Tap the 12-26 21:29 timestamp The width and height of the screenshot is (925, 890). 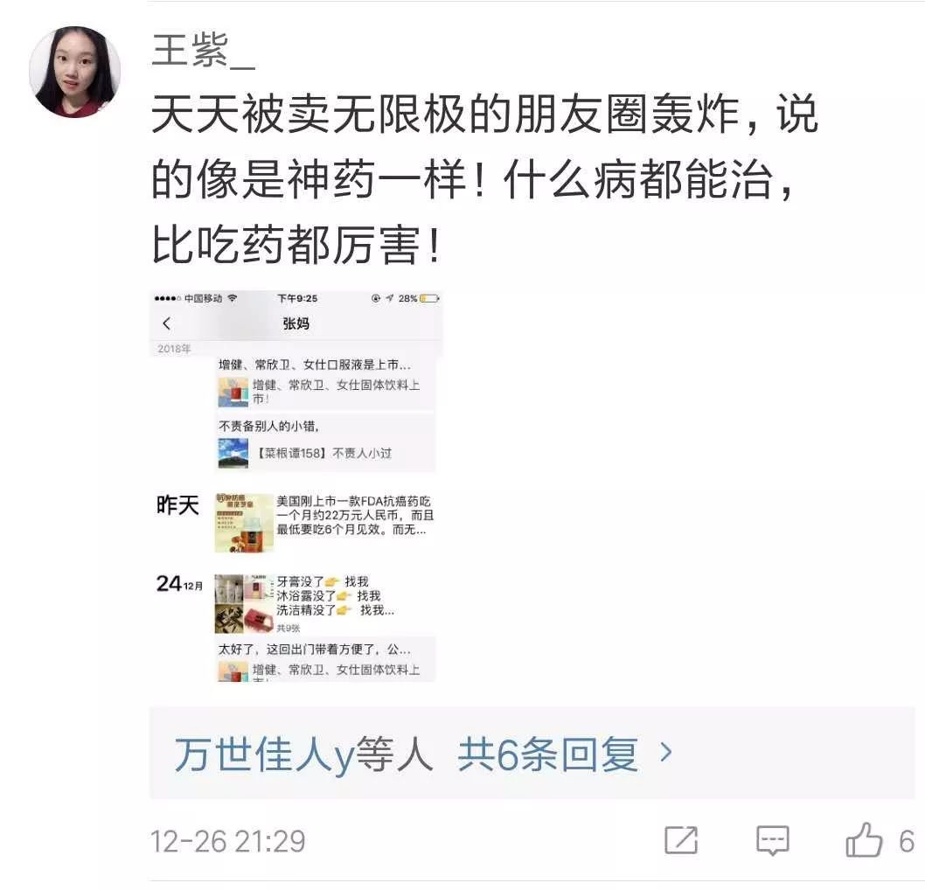pos(228,841)
